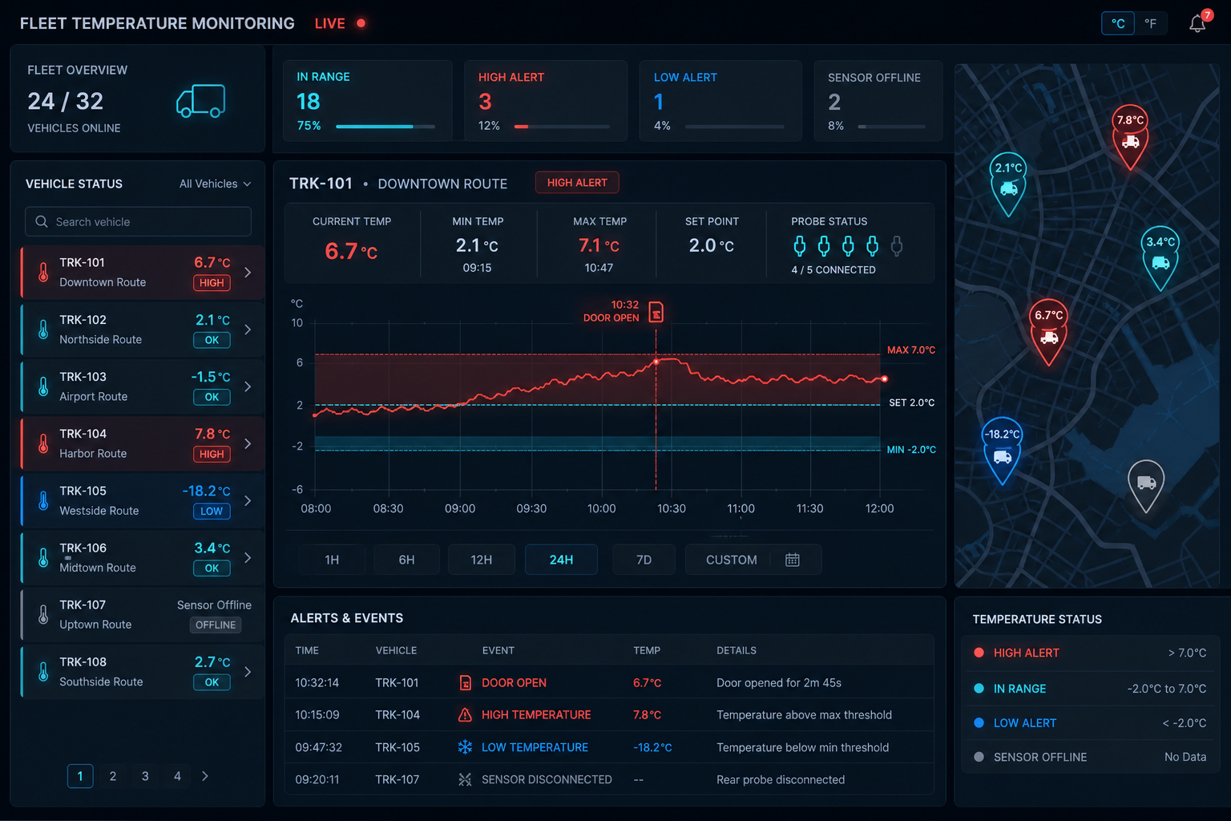This screenshot has width=1231, height=821.
Task: Open the Low Alert summary card
Action: click(720, 101)
